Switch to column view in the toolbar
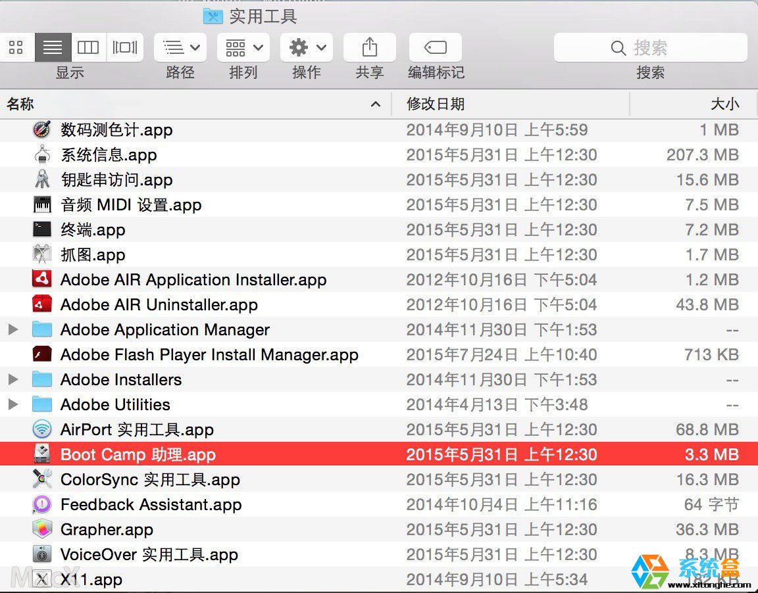This screenshot has width=758, height=593. tap(88, 47)
